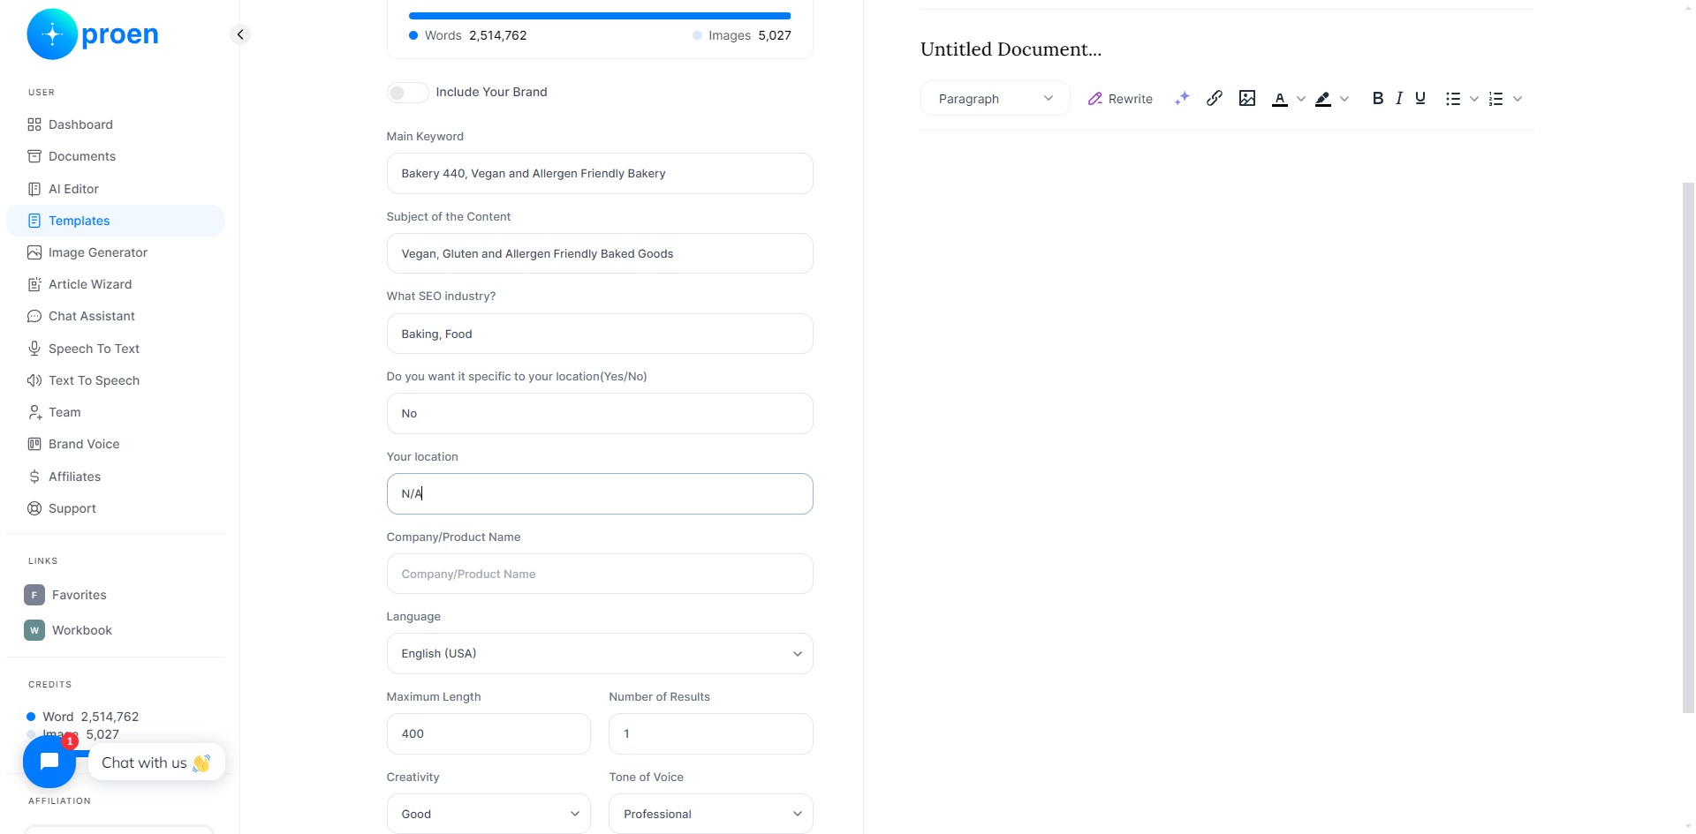Image resolution: width=1696 pixels, height=834 pixels.
Task: Open the Dashboard grid icon
Action: click(x=34, y=124)
